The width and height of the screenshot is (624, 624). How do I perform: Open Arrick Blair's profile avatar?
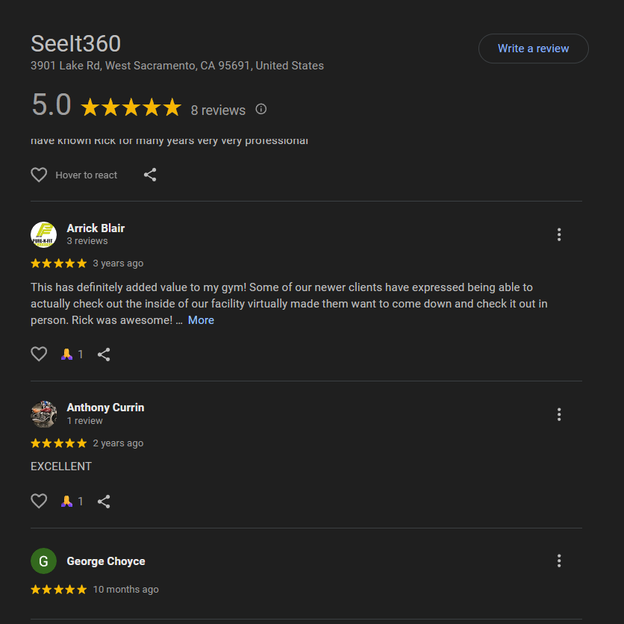[x=43, y=234]
